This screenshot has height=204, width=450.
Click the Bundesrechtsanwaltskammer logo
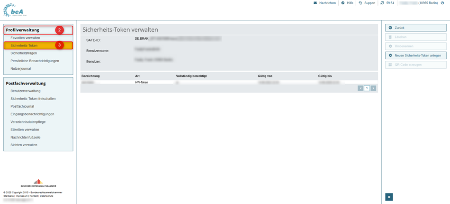coord(38,183)
